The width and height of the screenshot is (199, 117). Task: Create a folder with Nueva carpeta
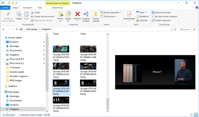pos(96,15)
